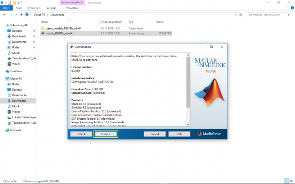Image resolution: width=295 pixels, height=184 pixels.
Task: Open recent locations dropdown arrow
Action: (x=17, y=15)
